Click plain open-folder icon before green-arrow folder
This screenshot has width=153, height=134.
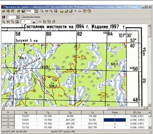click(62, 11)
